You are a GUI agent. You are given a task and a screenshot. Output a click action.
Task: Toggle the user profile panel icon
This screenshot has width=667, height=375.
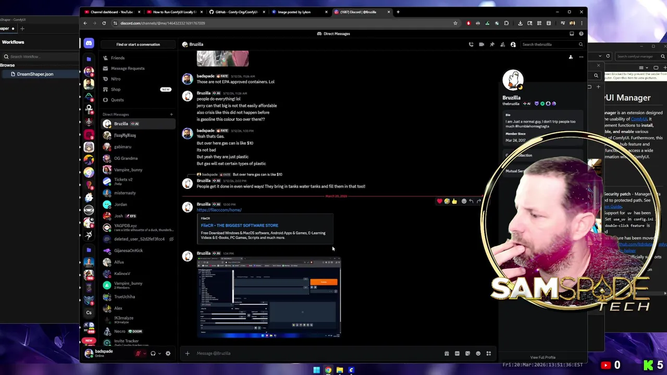[x=513, y=44]
